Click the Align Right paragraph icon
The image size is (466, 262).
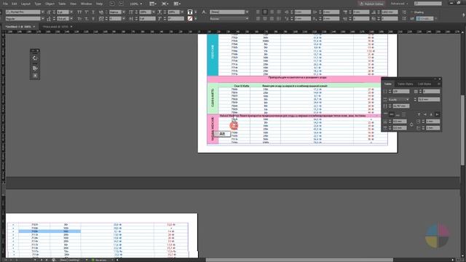point(272,12)
